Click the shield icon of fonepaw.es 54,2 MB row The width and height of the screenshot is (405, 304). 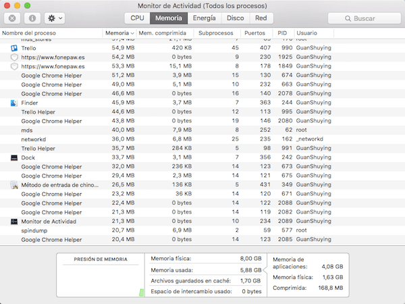[x=14, y=57]
